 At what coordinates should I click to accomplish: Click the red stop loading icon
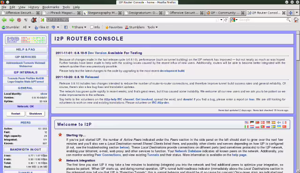(x=19, y=20)
